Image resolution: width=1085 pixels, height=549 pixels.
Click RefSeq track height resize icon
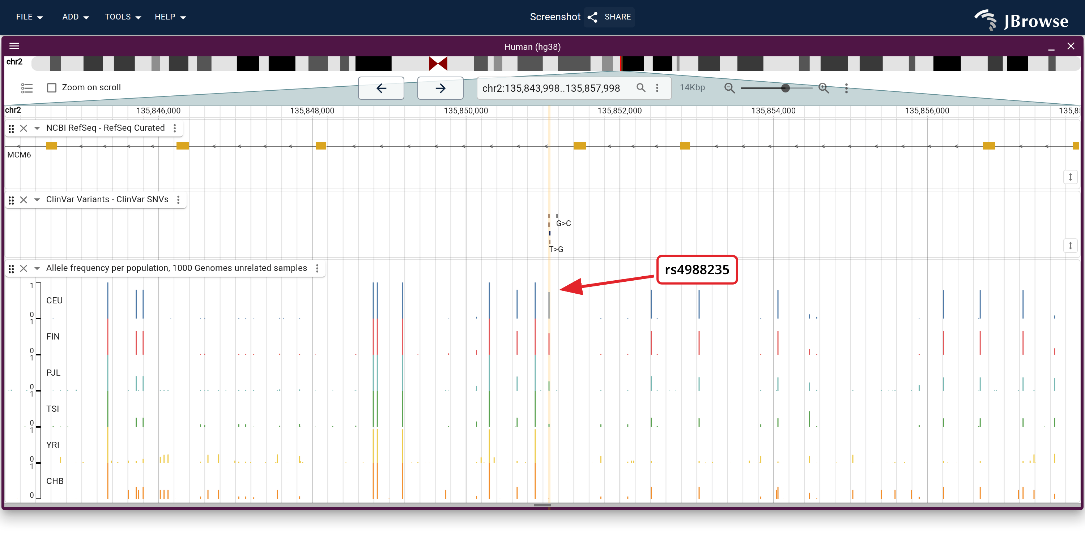[x=1070, y=177]
